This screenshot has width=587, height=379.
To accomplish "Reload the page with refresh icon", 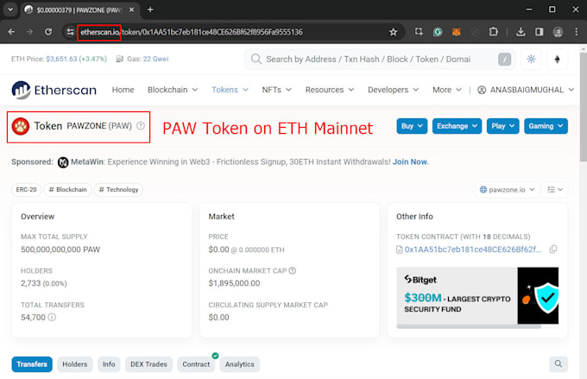I will pyautogui.click(x=48, y=32).
